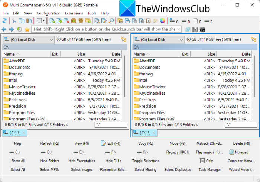This screenshot has height=182, width=260.
Task: Open the File menu
Action: pyautogui.click(x=6, y=13)
